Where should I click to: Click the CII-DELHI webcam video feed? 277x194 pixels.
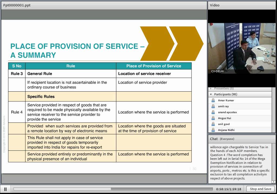[242, 48]
